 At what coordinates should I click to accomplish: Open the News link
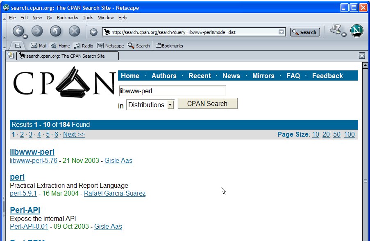pos(231,76)
